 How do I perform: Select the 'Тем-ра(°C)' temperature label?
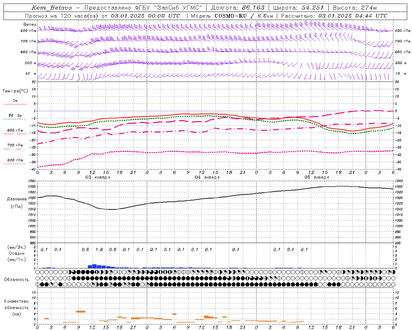coord(15,91)
